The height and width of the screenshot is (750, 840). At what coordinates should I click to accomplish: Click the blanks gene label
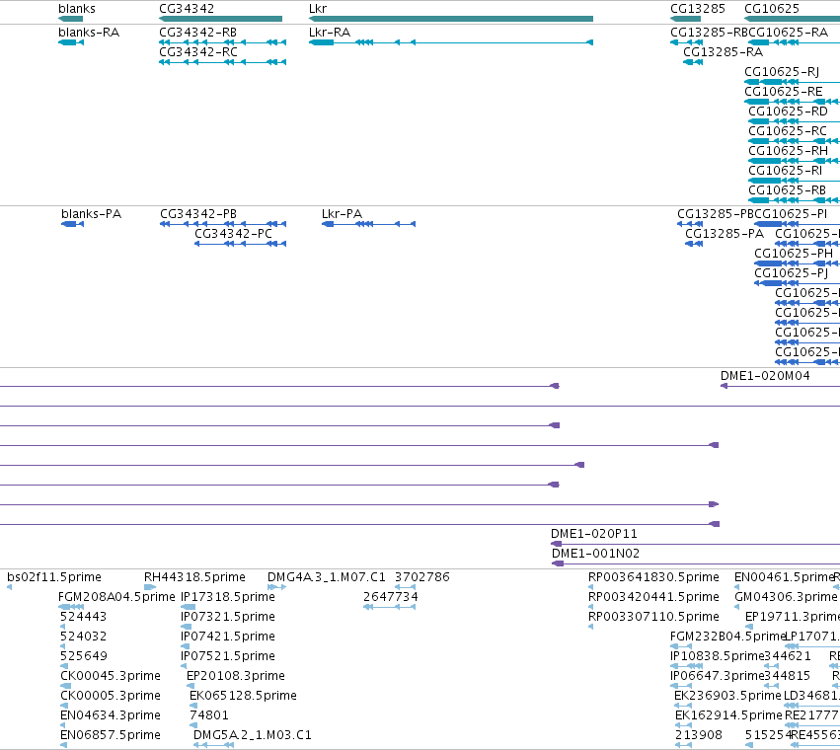[77, 9]
